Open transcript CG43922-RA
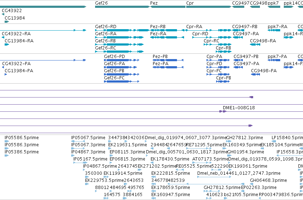303x200 pixels. [16, 34]
